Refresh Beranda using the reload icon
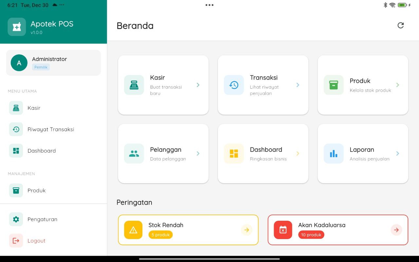 coord(401,25)
